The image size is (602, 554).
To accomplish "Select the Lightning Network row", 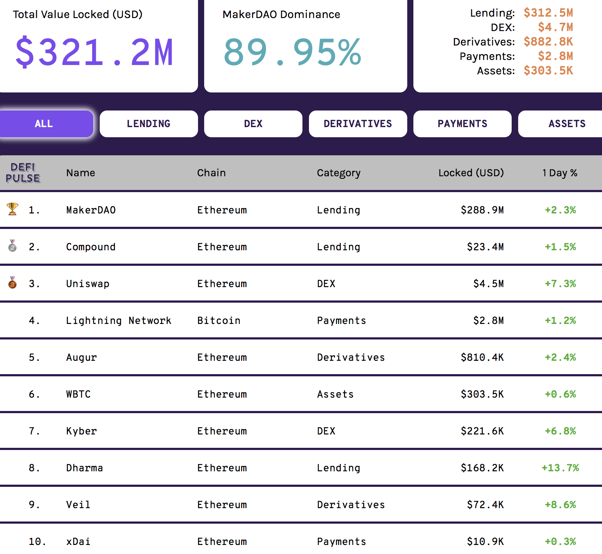I will pos(119,320).
